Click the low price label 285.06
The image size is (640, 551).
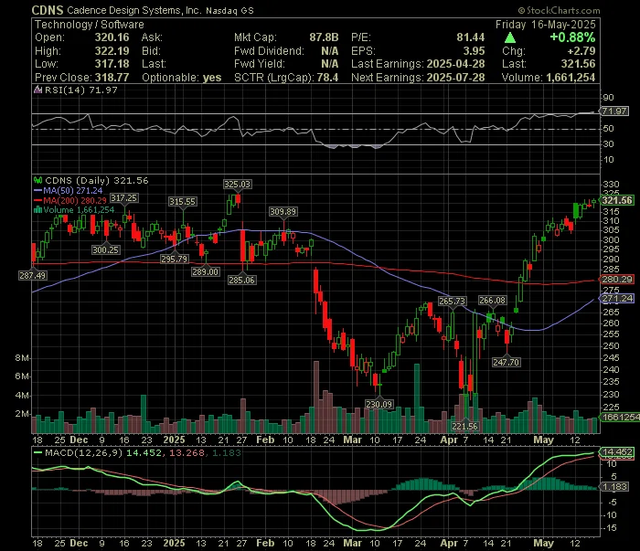[x=241, y=281]
